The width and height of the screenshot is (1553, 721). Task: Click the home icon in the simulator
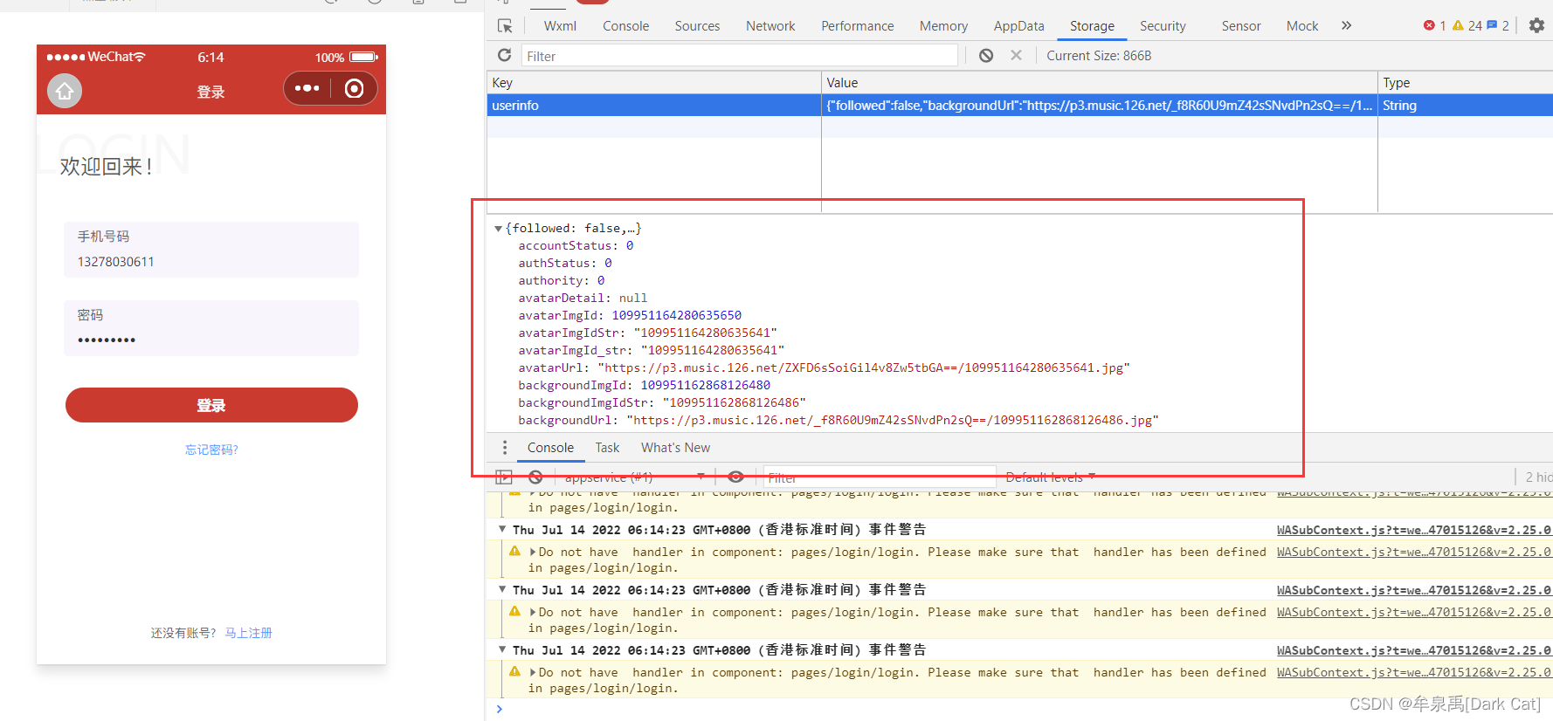pos(65,91)
